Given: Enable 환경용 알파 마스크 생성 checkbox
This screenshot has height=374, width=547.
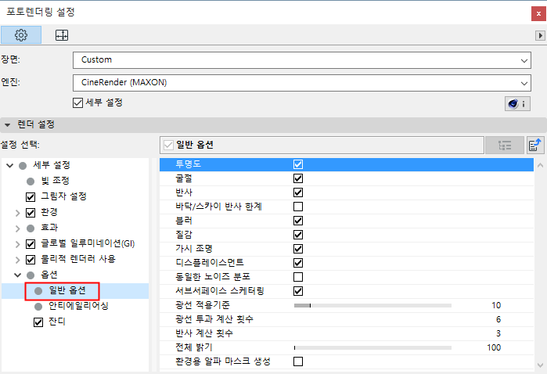Looking at the screenshot, I should click(x=298, y=361).
